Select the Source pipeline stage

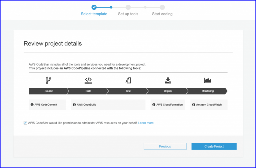(x=48, y=91)
